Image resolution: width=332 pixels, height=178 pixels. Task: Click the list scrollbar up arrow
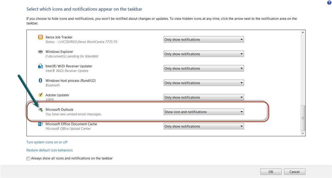(303, 32)
